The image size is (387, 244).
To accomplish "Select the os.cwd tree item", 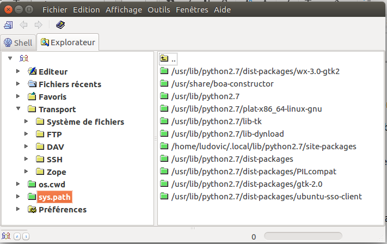I will (x=52, y=184).
